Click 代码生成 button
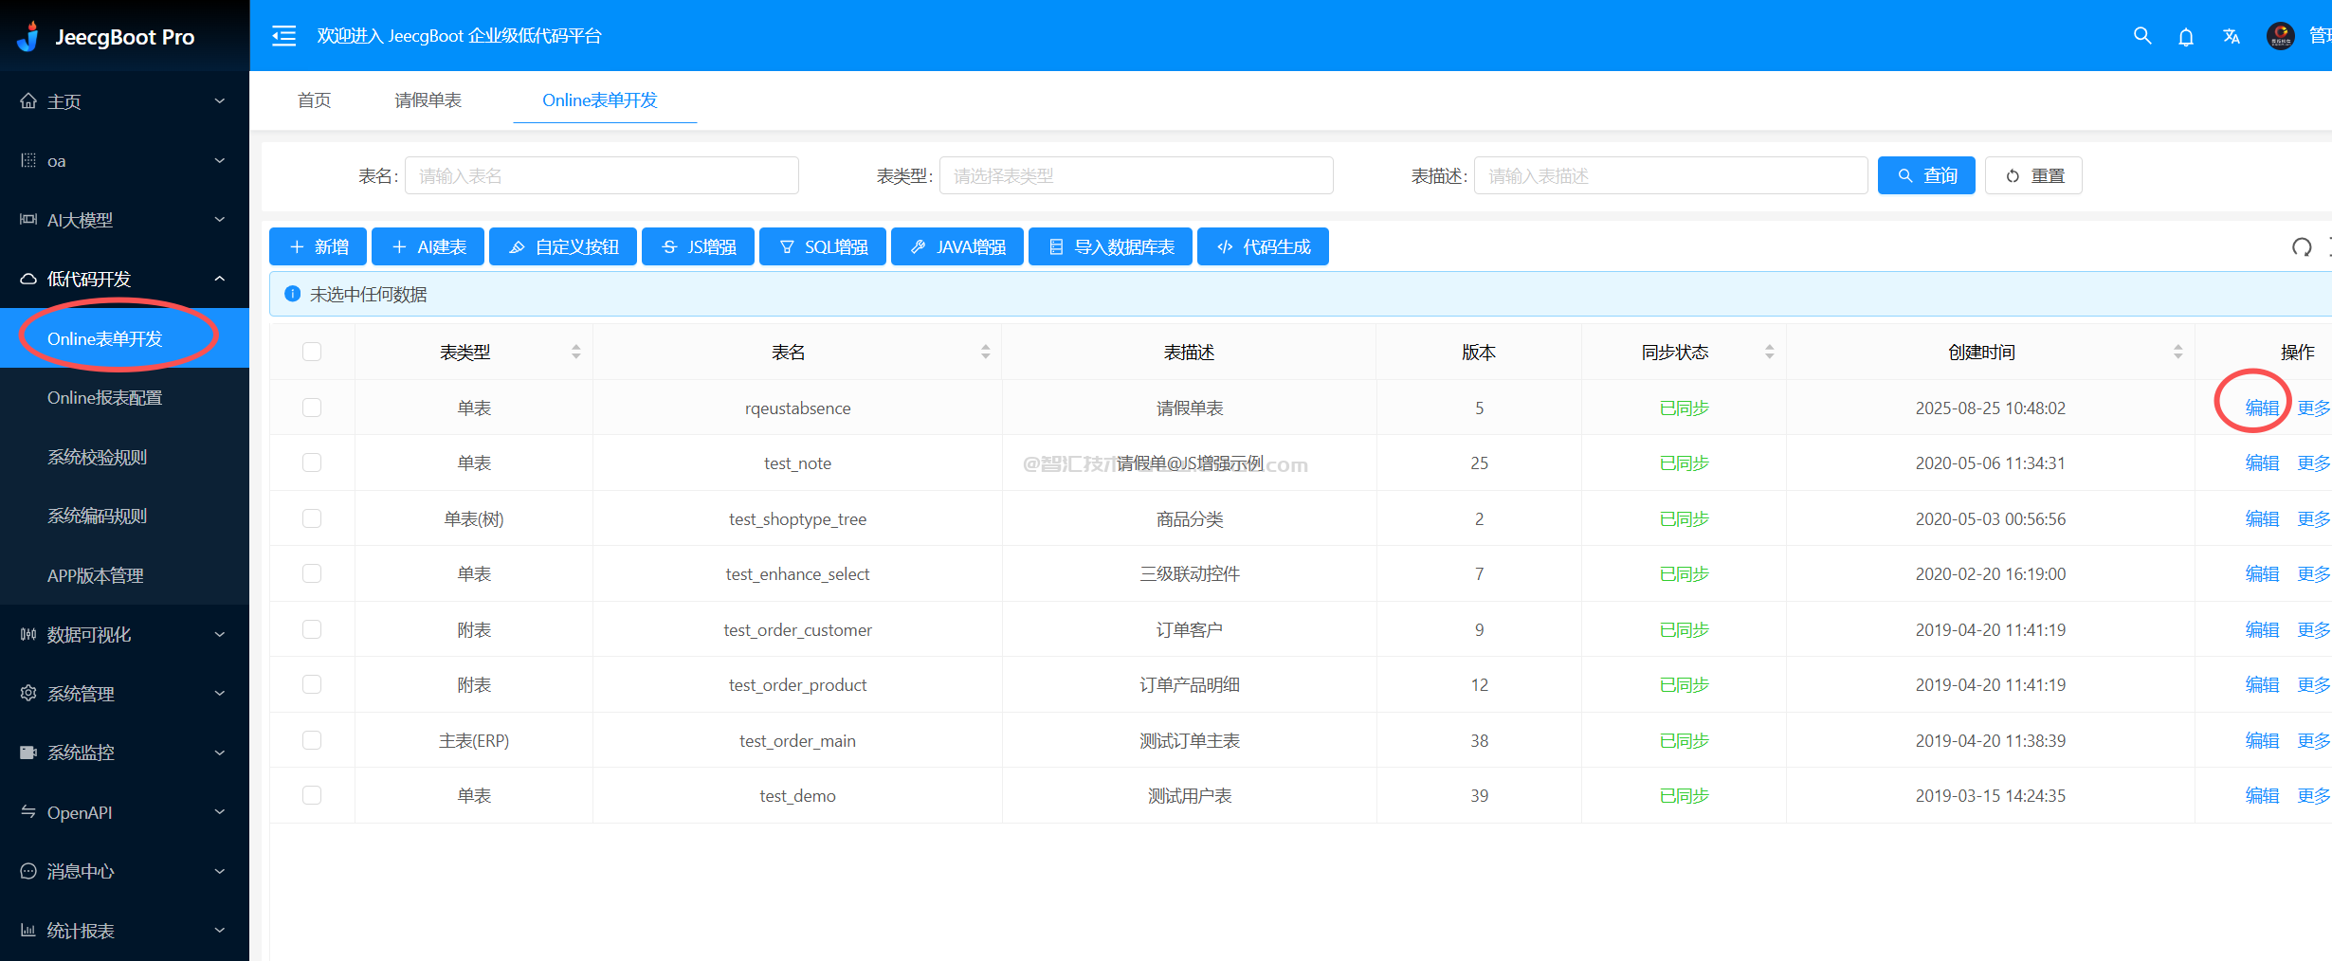The width and height of the screenshot is (2332, 961). (1264, 246)
